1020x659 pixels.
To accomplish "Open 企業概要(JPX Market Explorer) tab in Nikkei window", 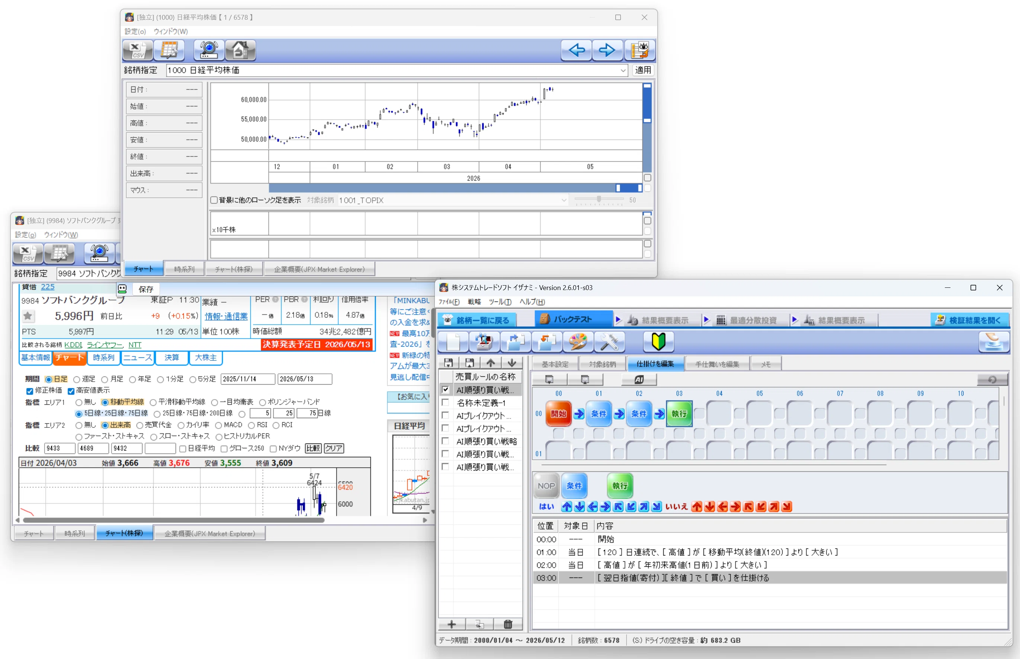I will pyautogui.click(x=319, y=269).
